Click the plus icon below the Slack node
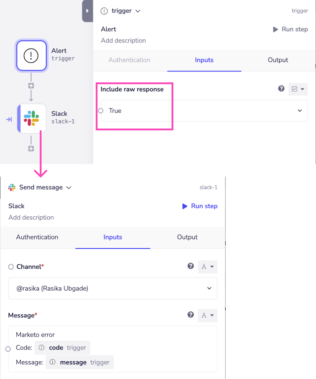 pyautogui.click(x=31, y=148)
